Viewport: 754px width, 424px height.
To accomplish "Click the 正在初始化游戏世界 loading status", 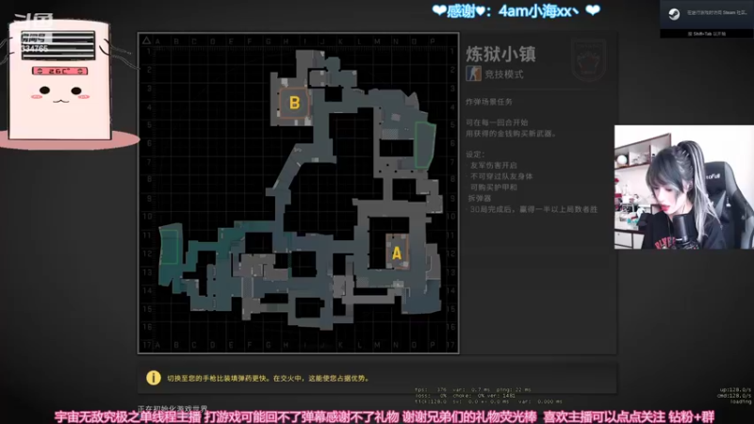I will pyautogui.click(x=172, y=408).
